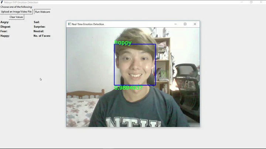Click the 'Angry:' label
This screenshot has width=266, height=149.
pos(5,22)
